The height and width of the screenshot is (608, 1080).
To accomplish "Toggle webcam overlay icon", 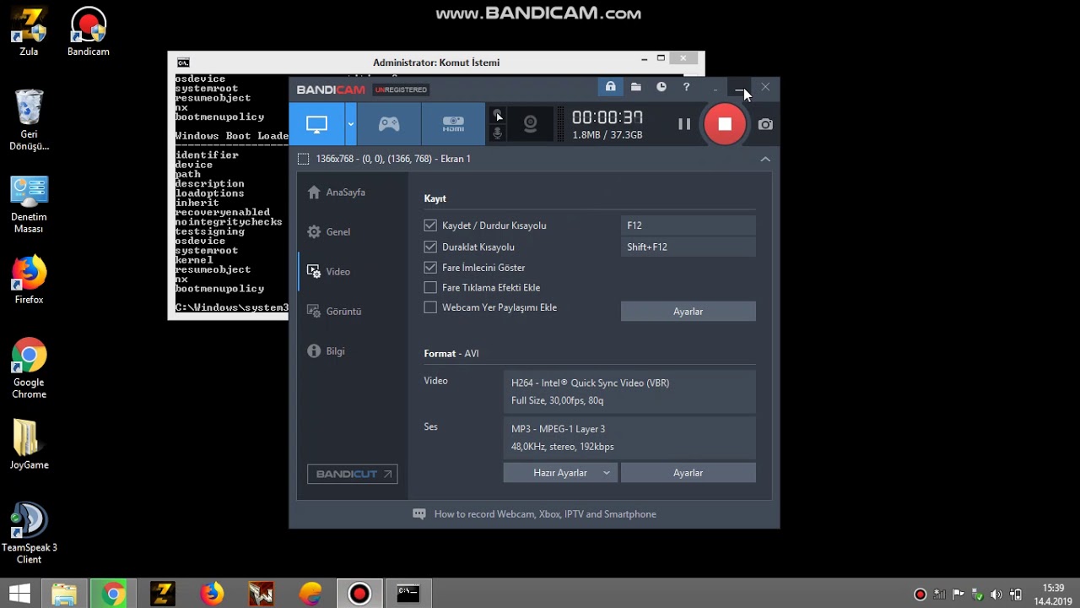I will pos(530,124).
